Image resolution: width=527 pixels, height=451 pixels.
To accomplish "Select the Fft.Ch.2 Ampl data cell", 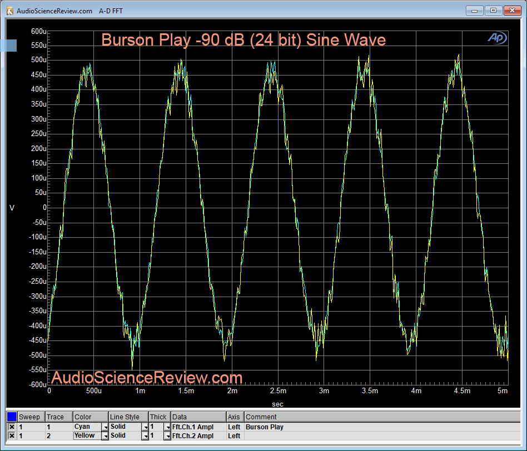I will point(198,435).
